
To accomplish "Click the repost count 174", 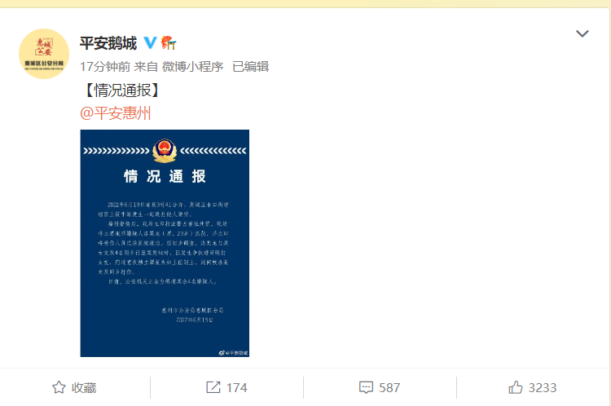I will click(x=237, y=388).
